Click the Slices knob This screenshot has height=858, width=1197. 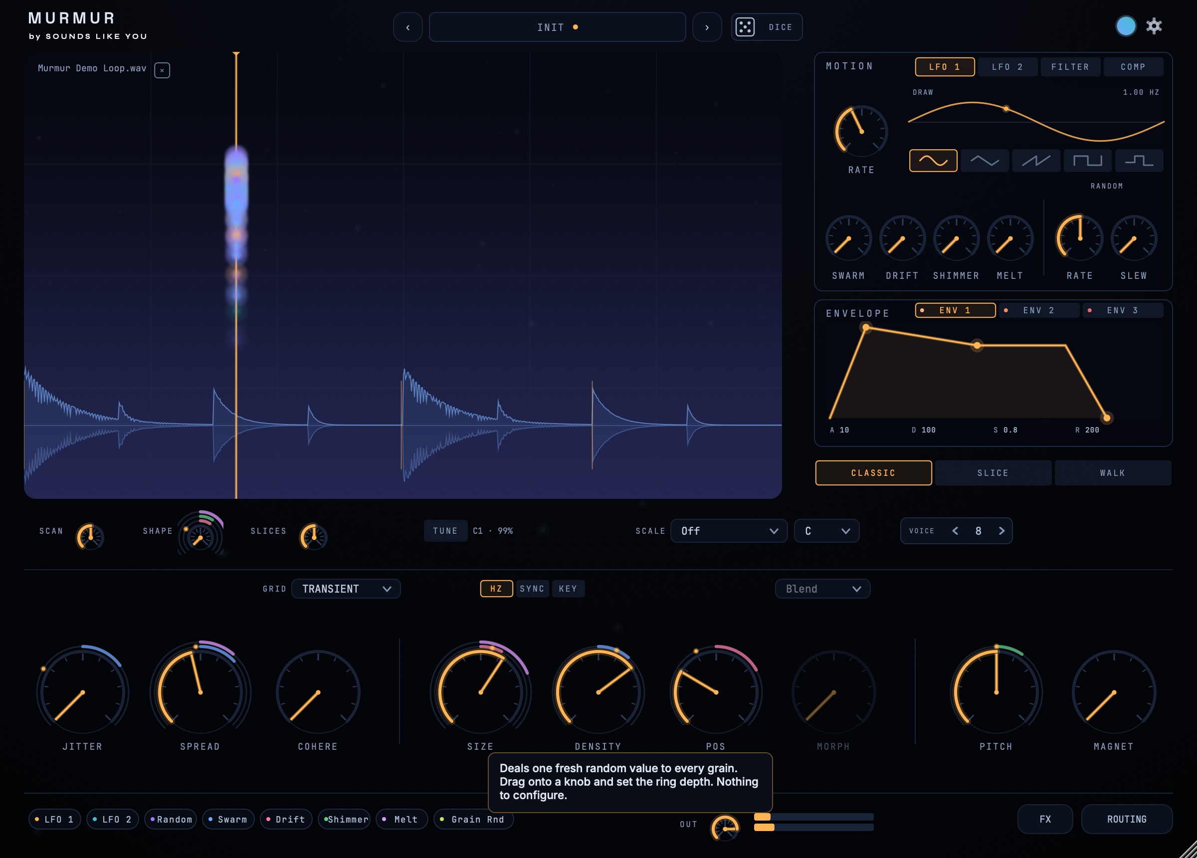coord(314,537)
